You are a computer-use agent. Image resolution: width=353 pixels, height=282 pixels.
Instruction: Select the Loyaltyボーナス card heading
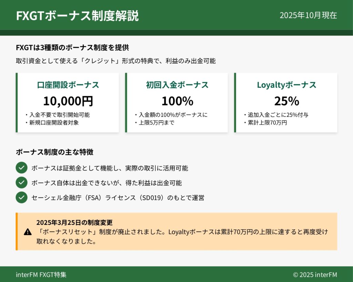coord(286,85)
